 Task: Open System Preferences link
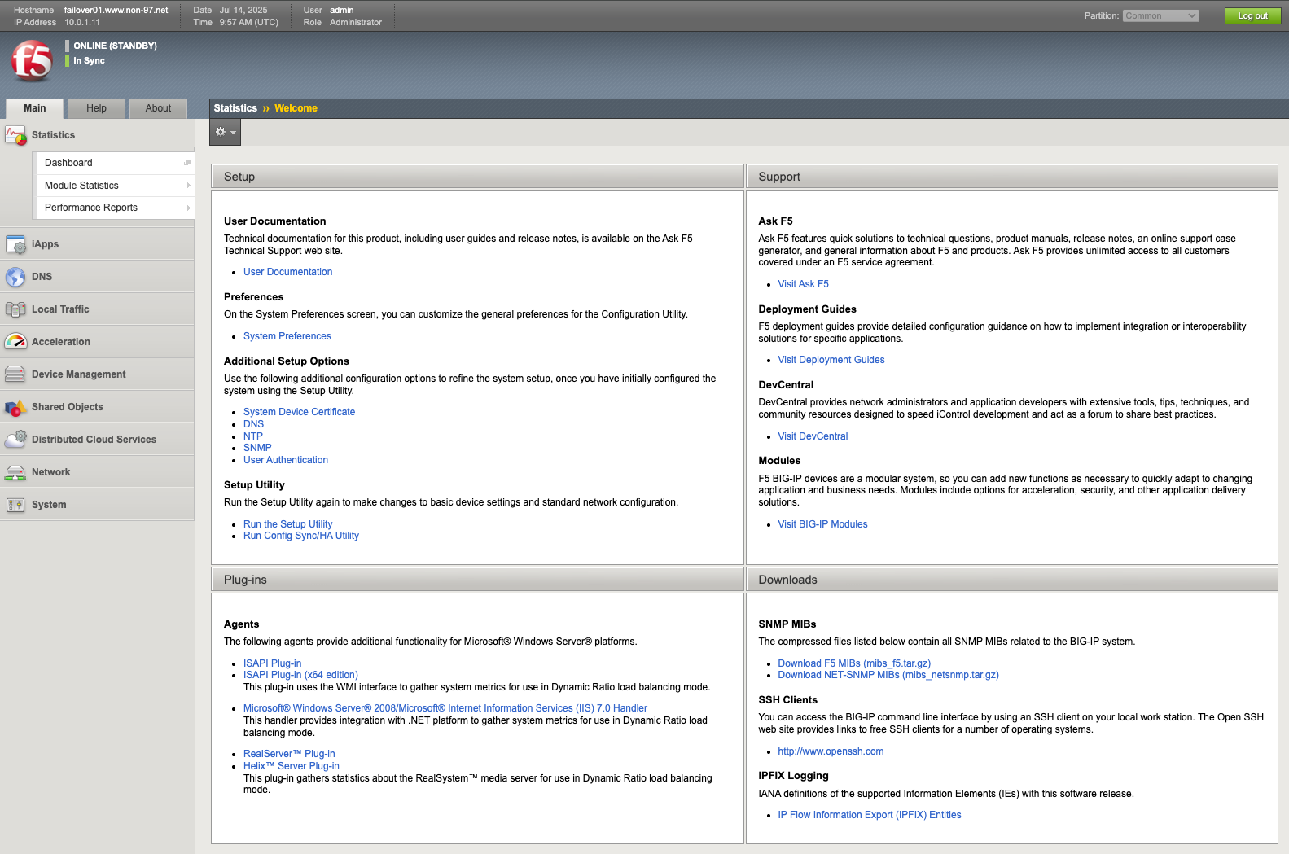[287, 336]
